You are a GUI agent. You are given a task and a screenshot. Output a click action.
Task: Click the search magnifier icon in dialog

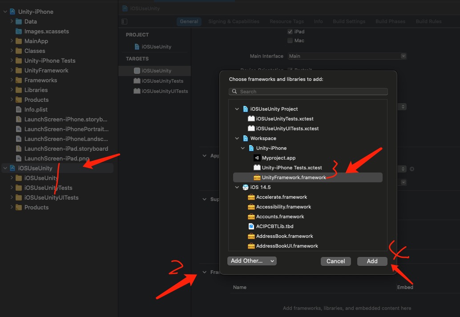[x=234, y=92]
